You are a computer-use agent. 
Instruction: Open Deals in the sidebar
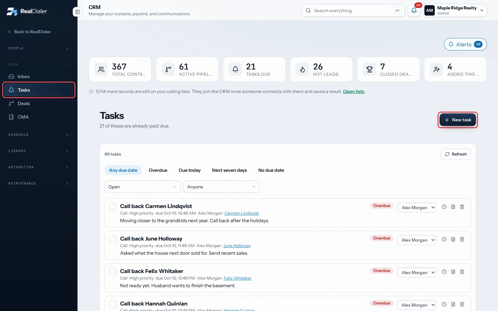(x=39, y=104)
